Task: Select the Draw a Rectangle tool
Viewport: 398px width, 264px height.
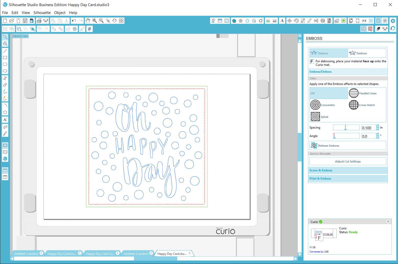Action: tap(5, 58)
